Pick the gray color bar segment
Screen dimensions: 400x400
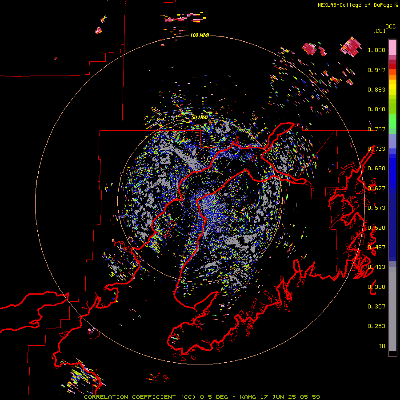coord(392,309)
